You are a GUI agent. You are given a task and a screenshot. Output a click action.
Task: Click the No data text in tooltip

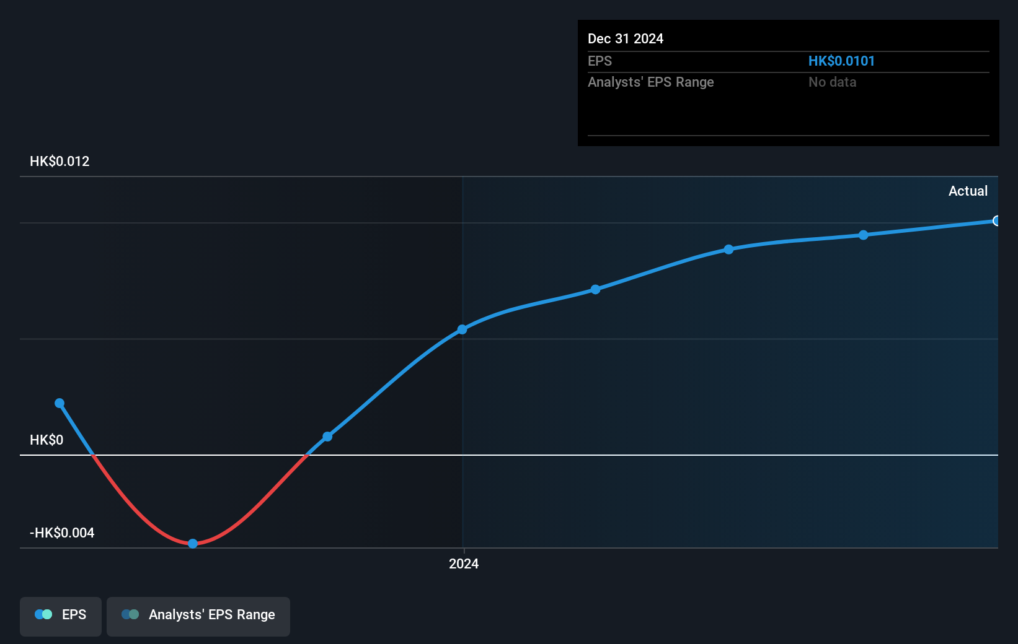pos(832,82)
